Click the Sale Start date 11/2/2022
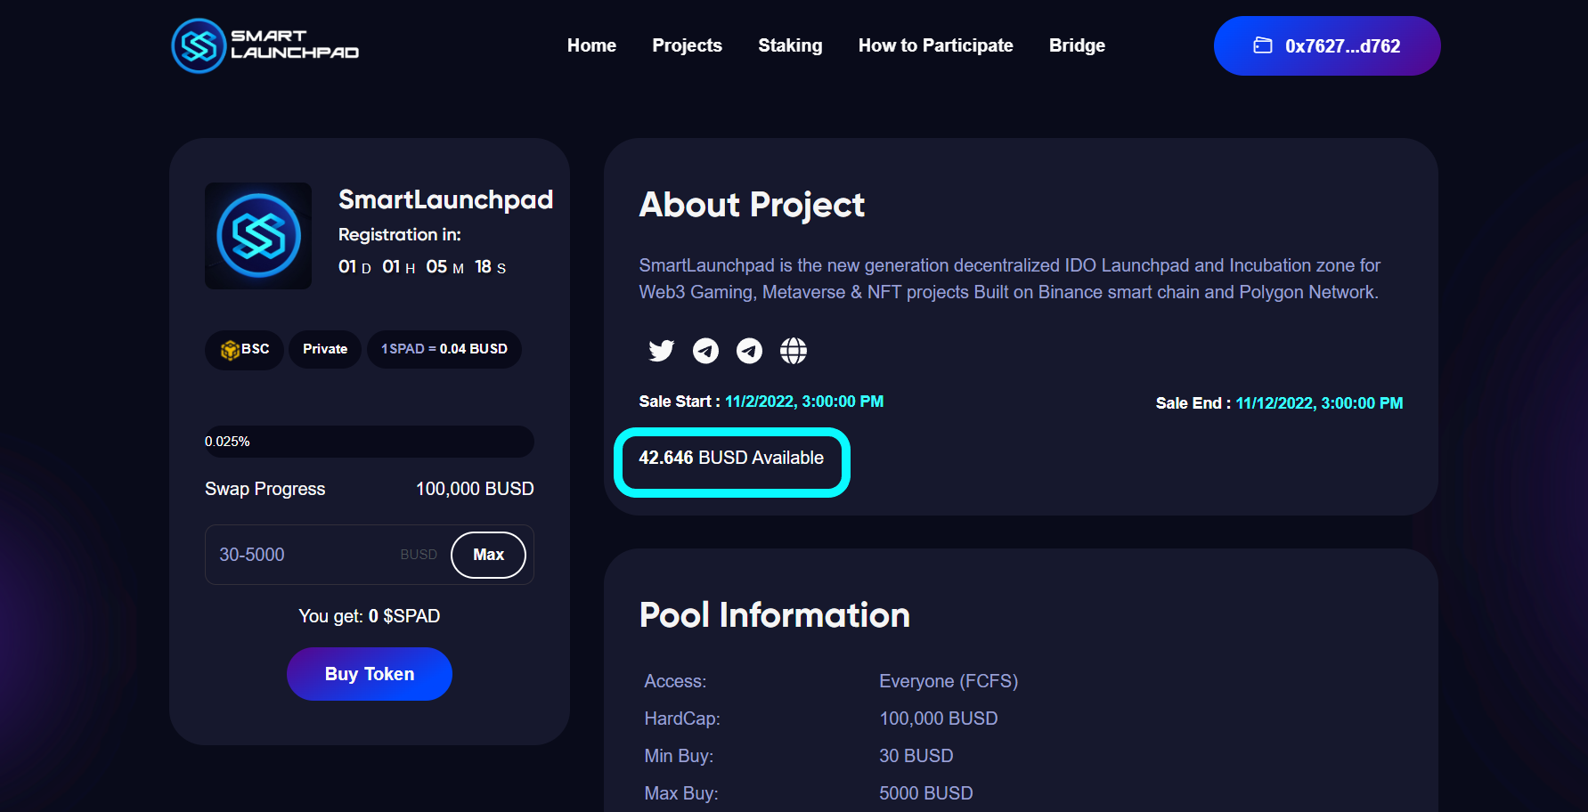 [x=804, y=402]
